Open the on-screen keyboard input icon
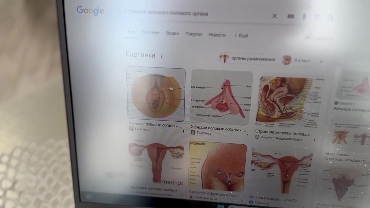 (291, 16)
